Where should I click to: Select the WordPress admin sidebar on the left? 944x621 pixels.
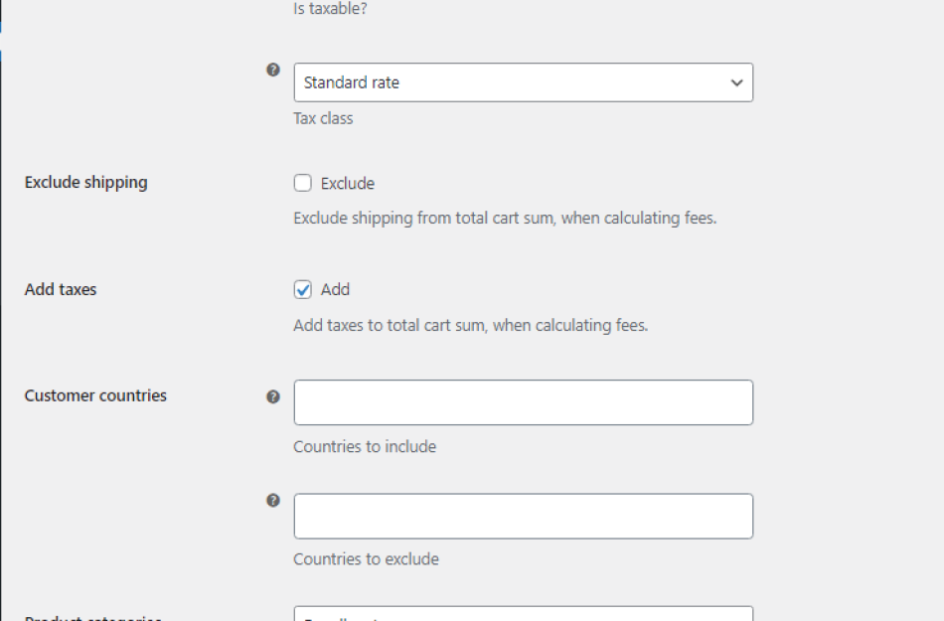click(4, 298)
